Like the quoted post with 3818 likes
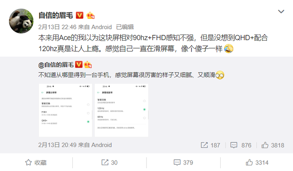Screen dimensions: 293x171 click(x=273, y=145)
